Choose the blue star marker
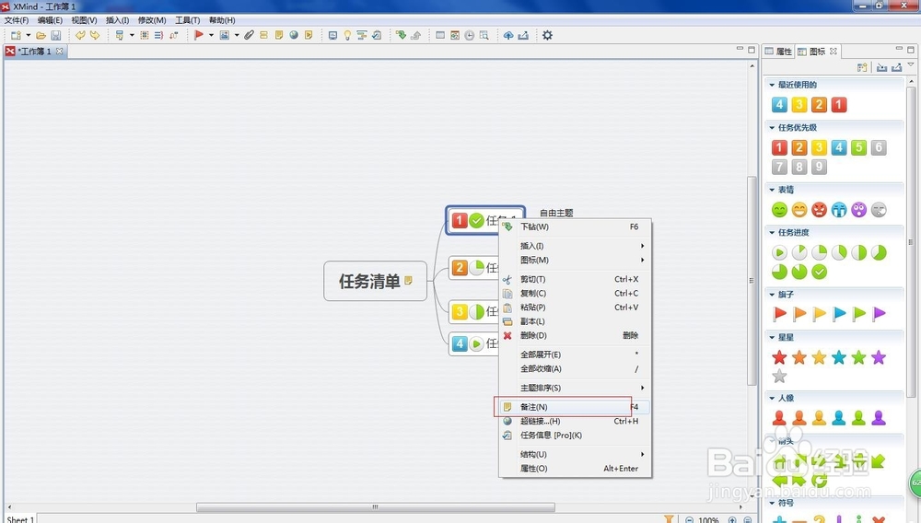This screenshot has height=523, width=921. point(839,357)
